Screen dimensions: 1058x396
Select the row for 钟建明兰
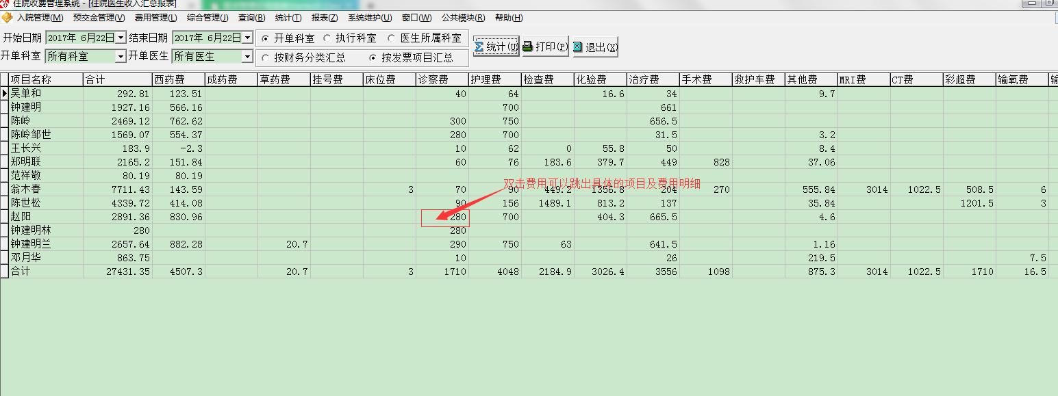click(x=529, y=244)
